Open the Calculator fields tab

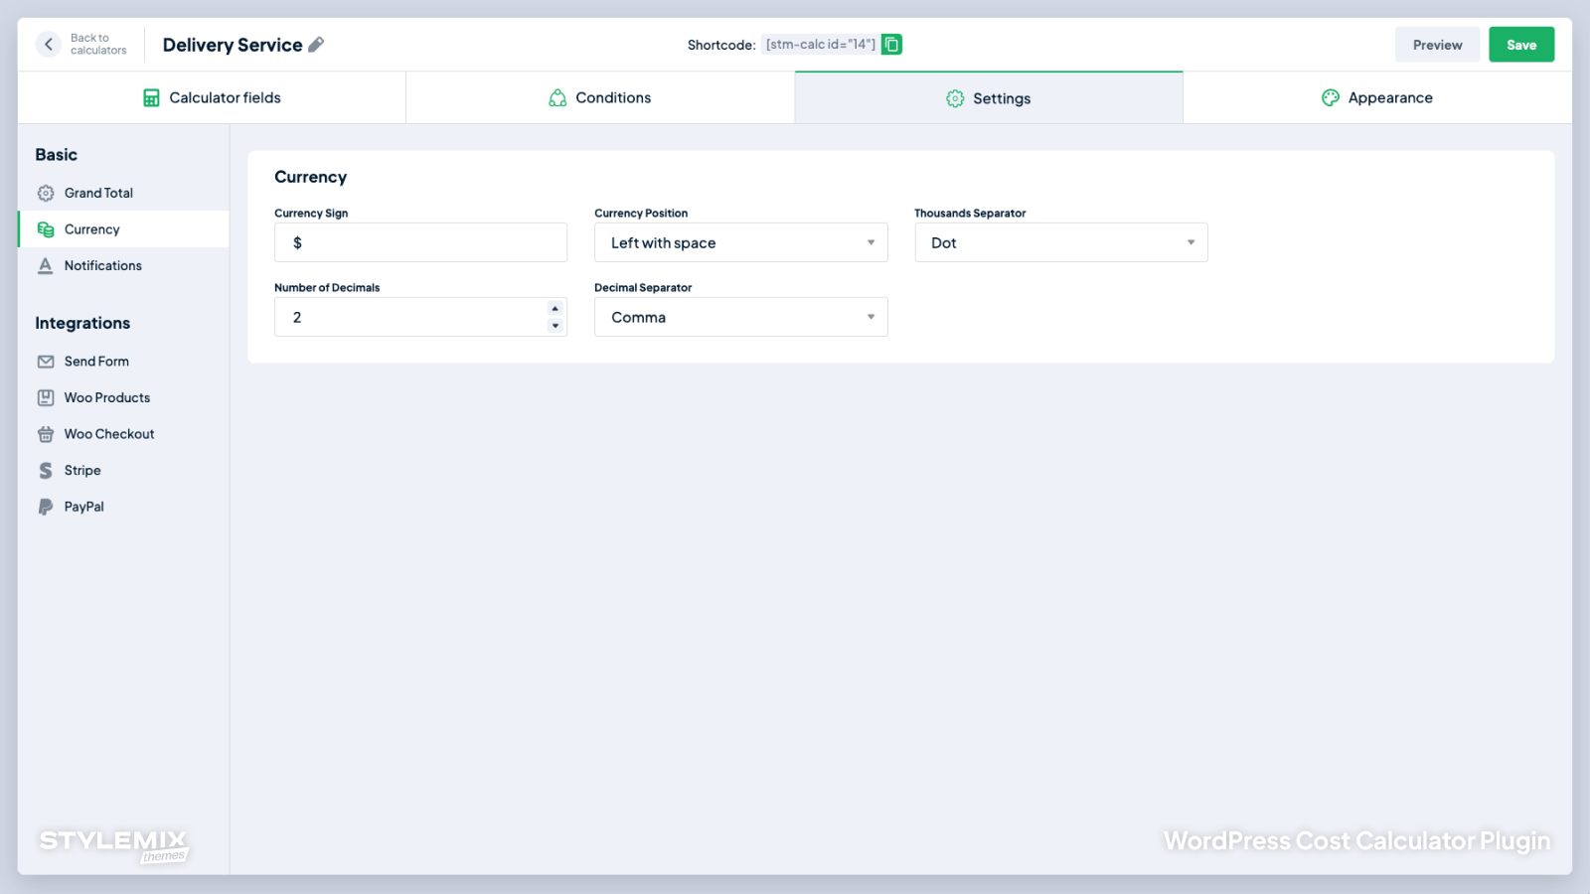pyautogui.click(x=212, y=97)
